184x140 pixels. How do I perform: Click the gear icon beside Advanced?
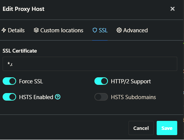(119, 30)
